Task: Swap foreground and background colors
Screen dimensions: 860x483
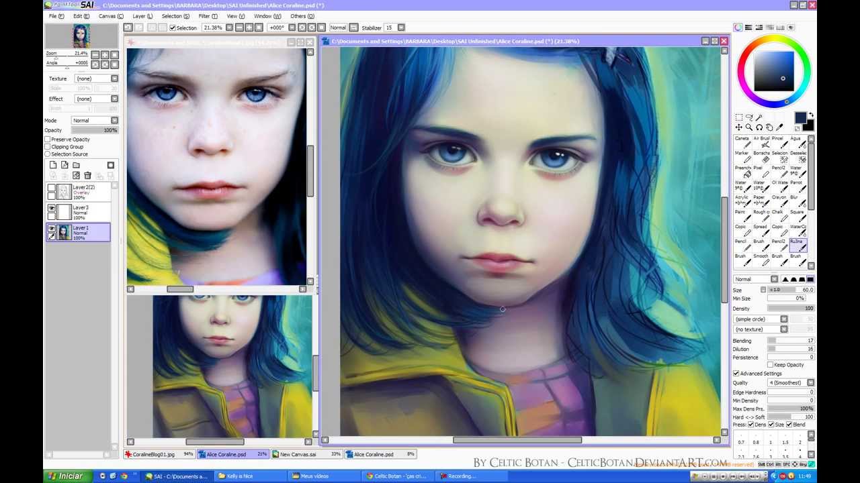Action: click(811, 115)
